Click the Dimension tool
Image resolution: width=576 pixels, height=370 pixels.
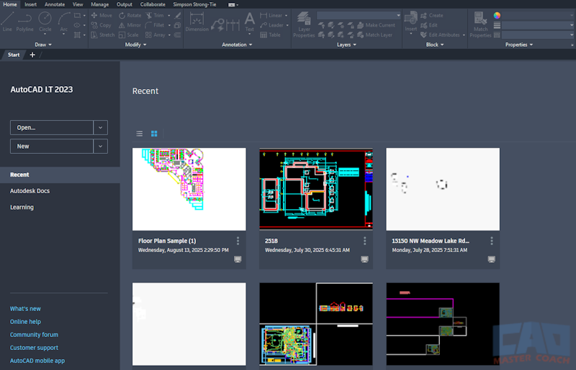point(197,22)
